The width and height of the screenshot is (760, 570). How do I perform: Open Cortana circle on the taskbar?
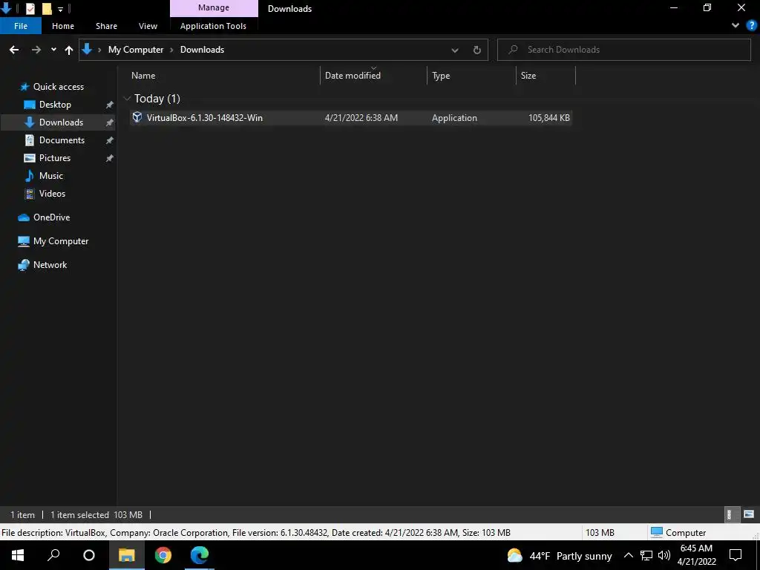89,555
